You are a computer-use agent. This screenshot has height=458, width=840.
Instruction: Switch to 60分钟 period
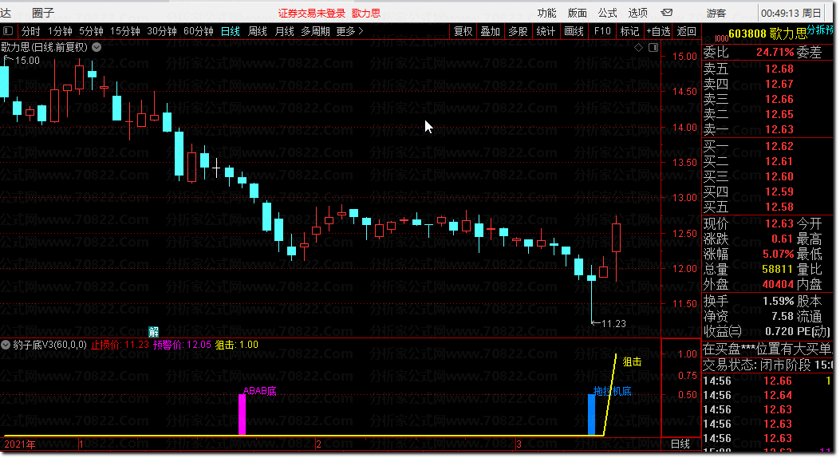tap(198, 31)
